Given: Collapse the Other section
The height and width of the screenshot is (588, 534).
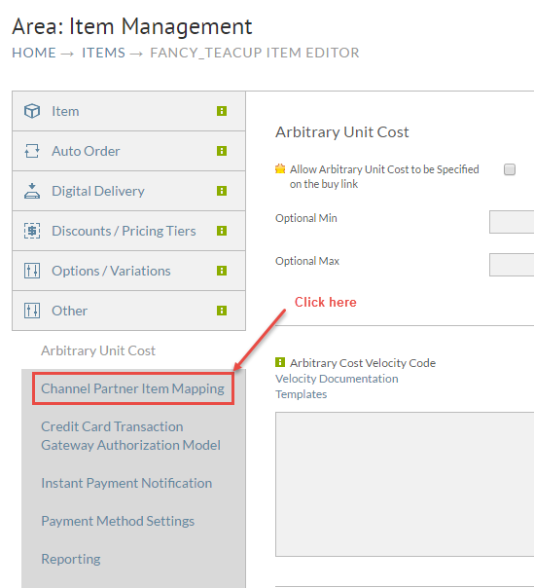Looking at the screenshot, I should (x=129, y=311).
